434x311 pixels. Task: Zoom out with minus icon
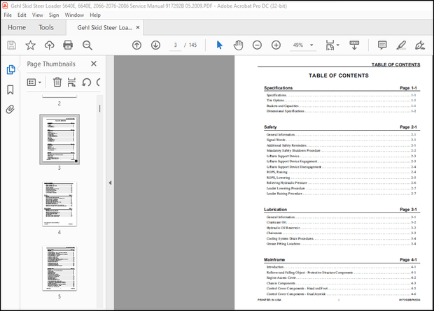pyautogui.click(x=257, y=45)
